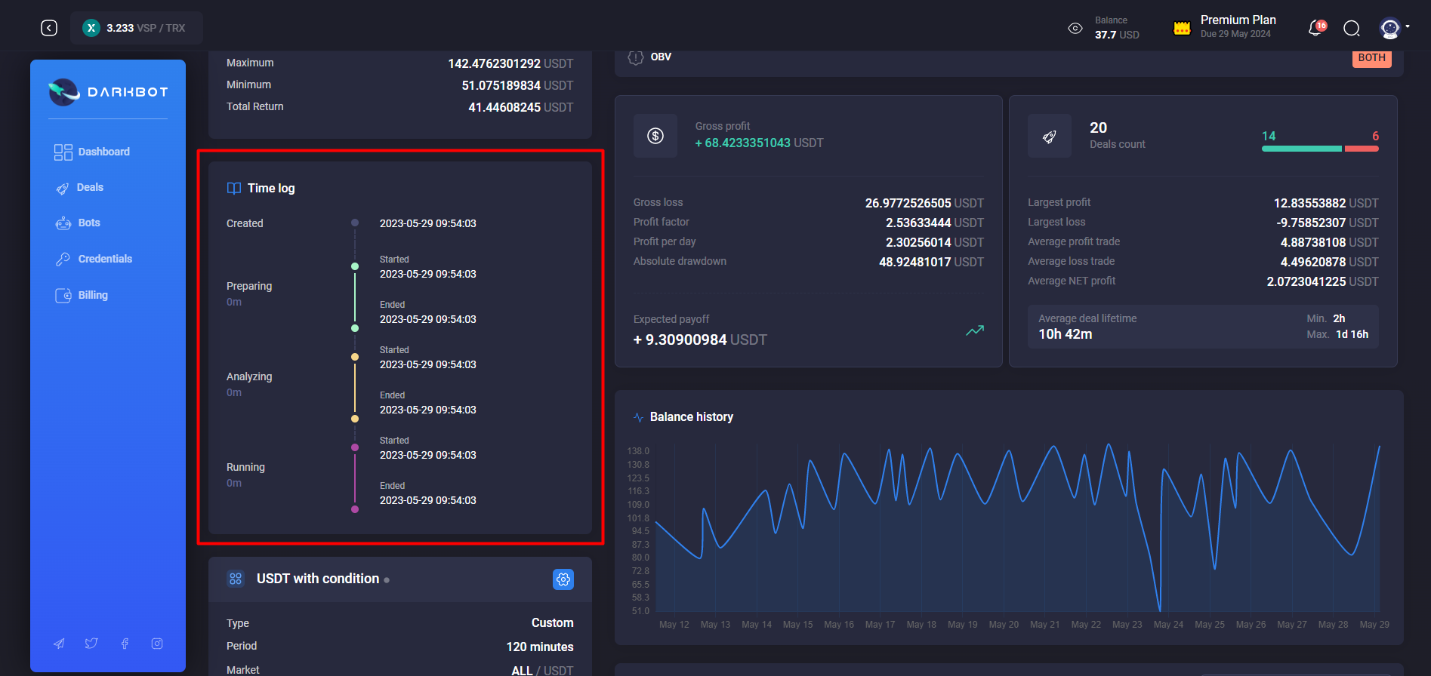Open the Instagram link in sidebar footer
Image resolution: width=1431 pixels, height=676 pixels.
point(157,644)
